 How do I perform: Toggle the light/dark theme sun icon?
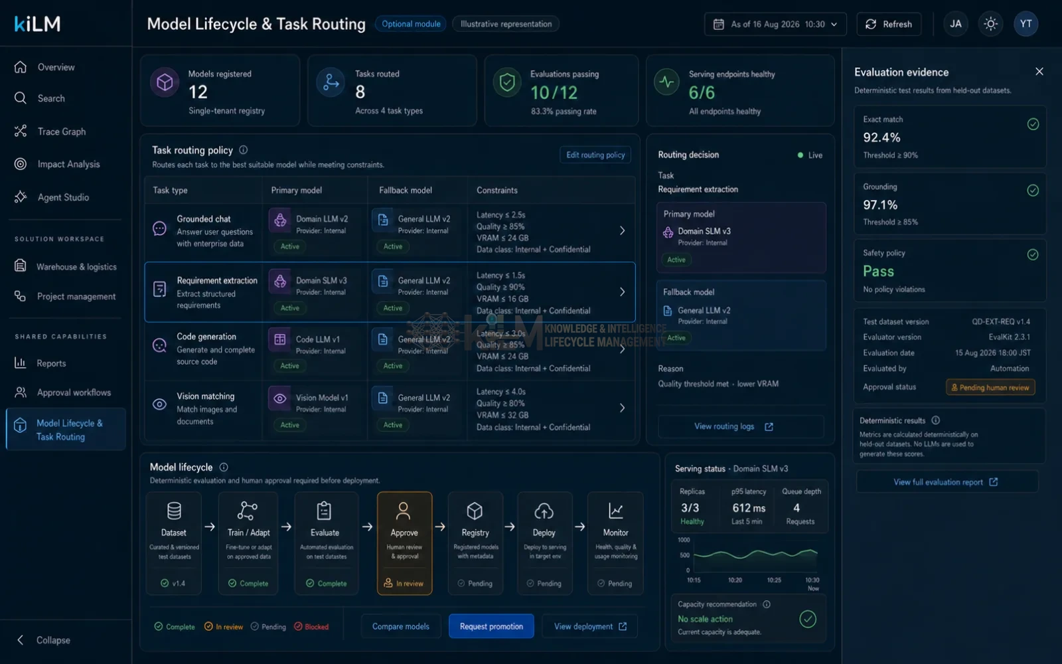[990, 24]
